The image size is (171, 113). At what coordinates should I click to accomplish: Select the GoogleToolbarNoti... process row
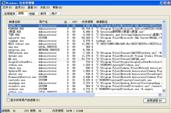[85, 62]
